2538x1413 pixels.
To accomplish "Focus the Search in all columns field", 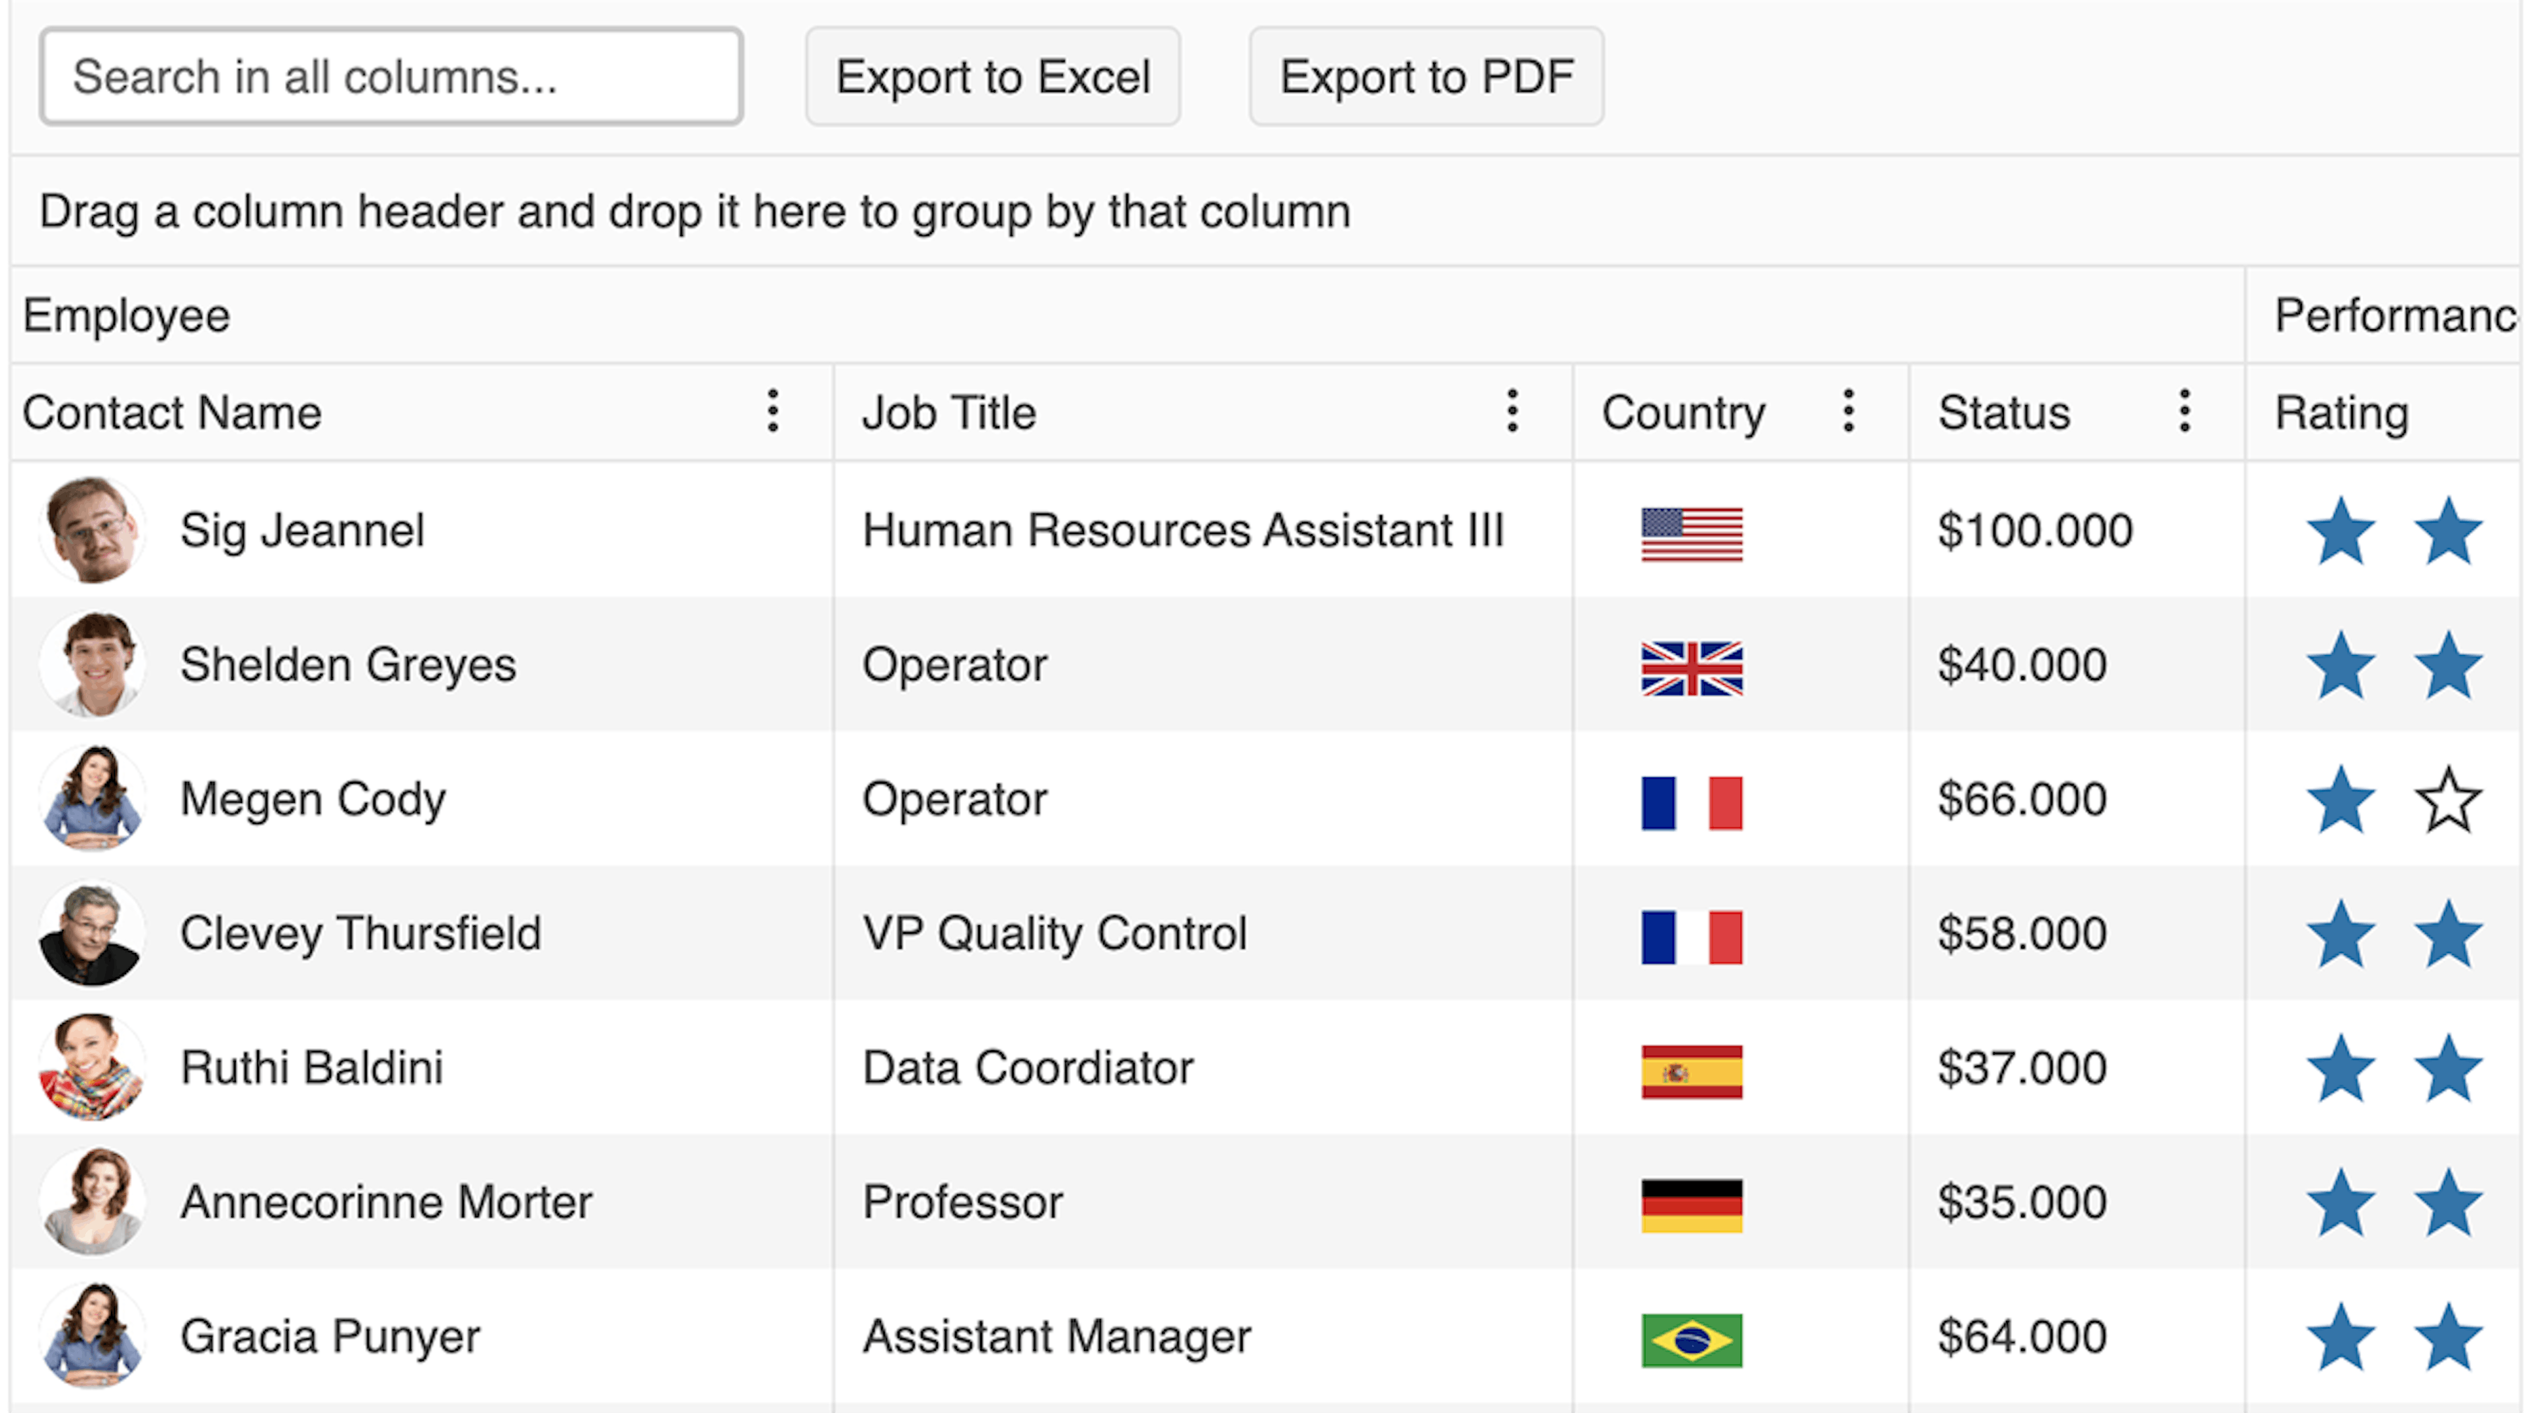I will tap(391, 77).
